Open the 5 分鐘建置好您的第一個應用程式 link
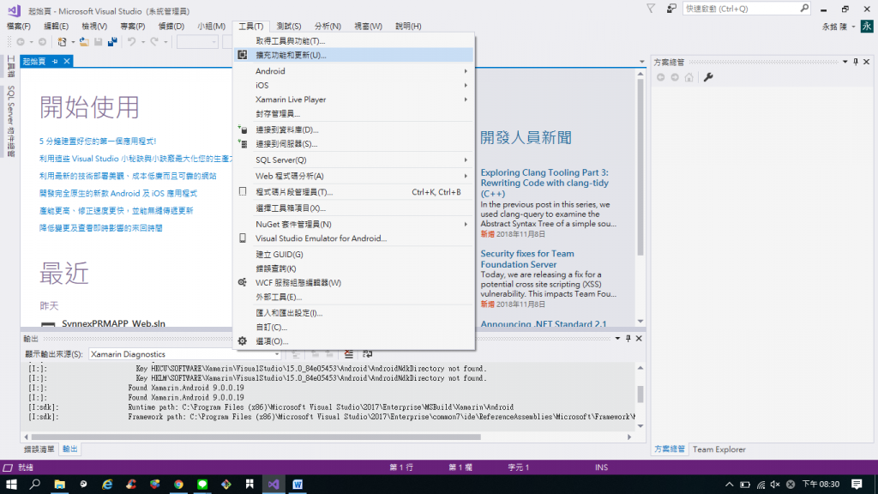This screenshot has width=878, height=494. click(98, 142)
